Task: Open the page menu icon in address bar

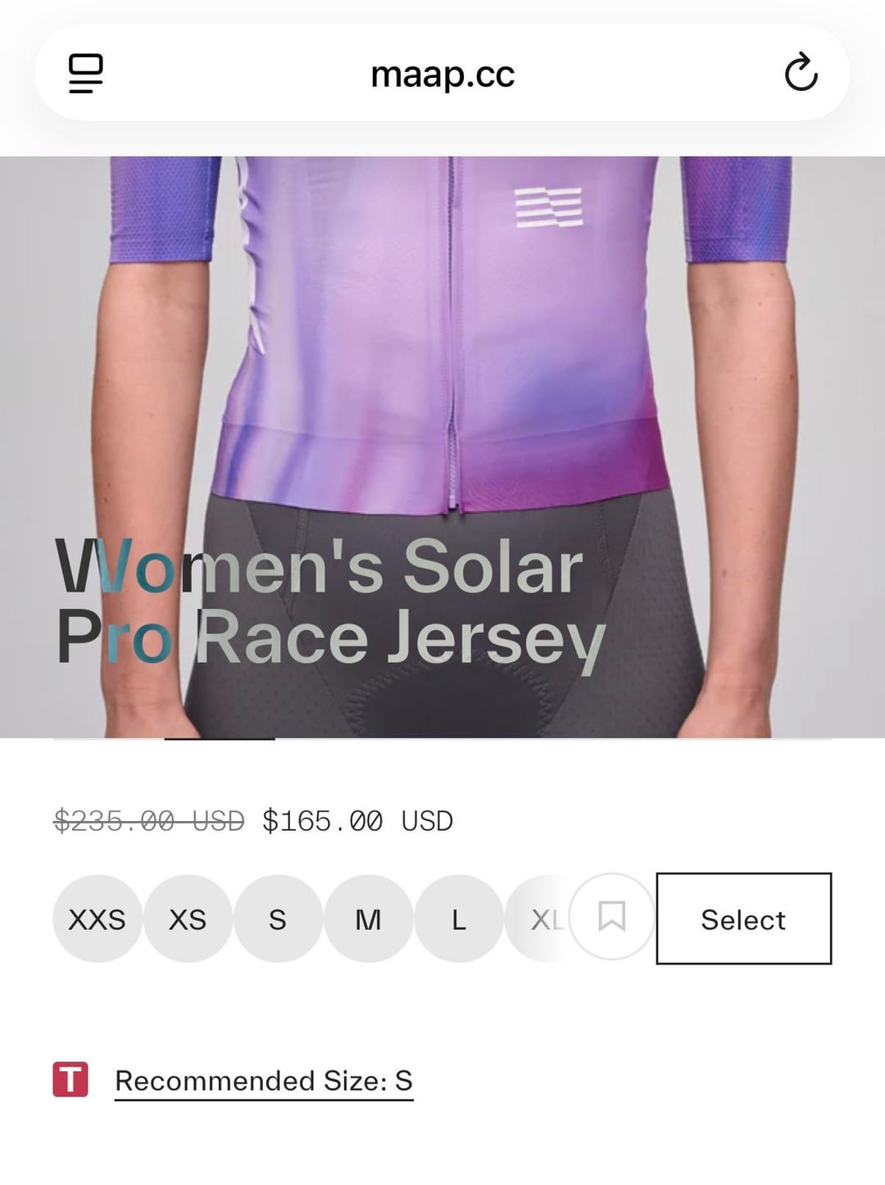Action: pyautogui.click(x=86, y=73)
